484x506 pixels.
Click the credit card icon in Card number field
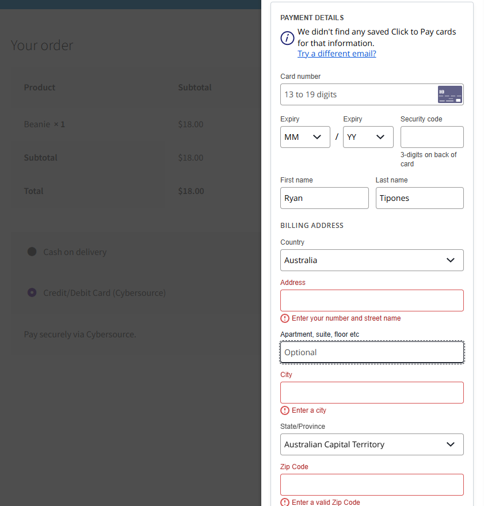449,94
